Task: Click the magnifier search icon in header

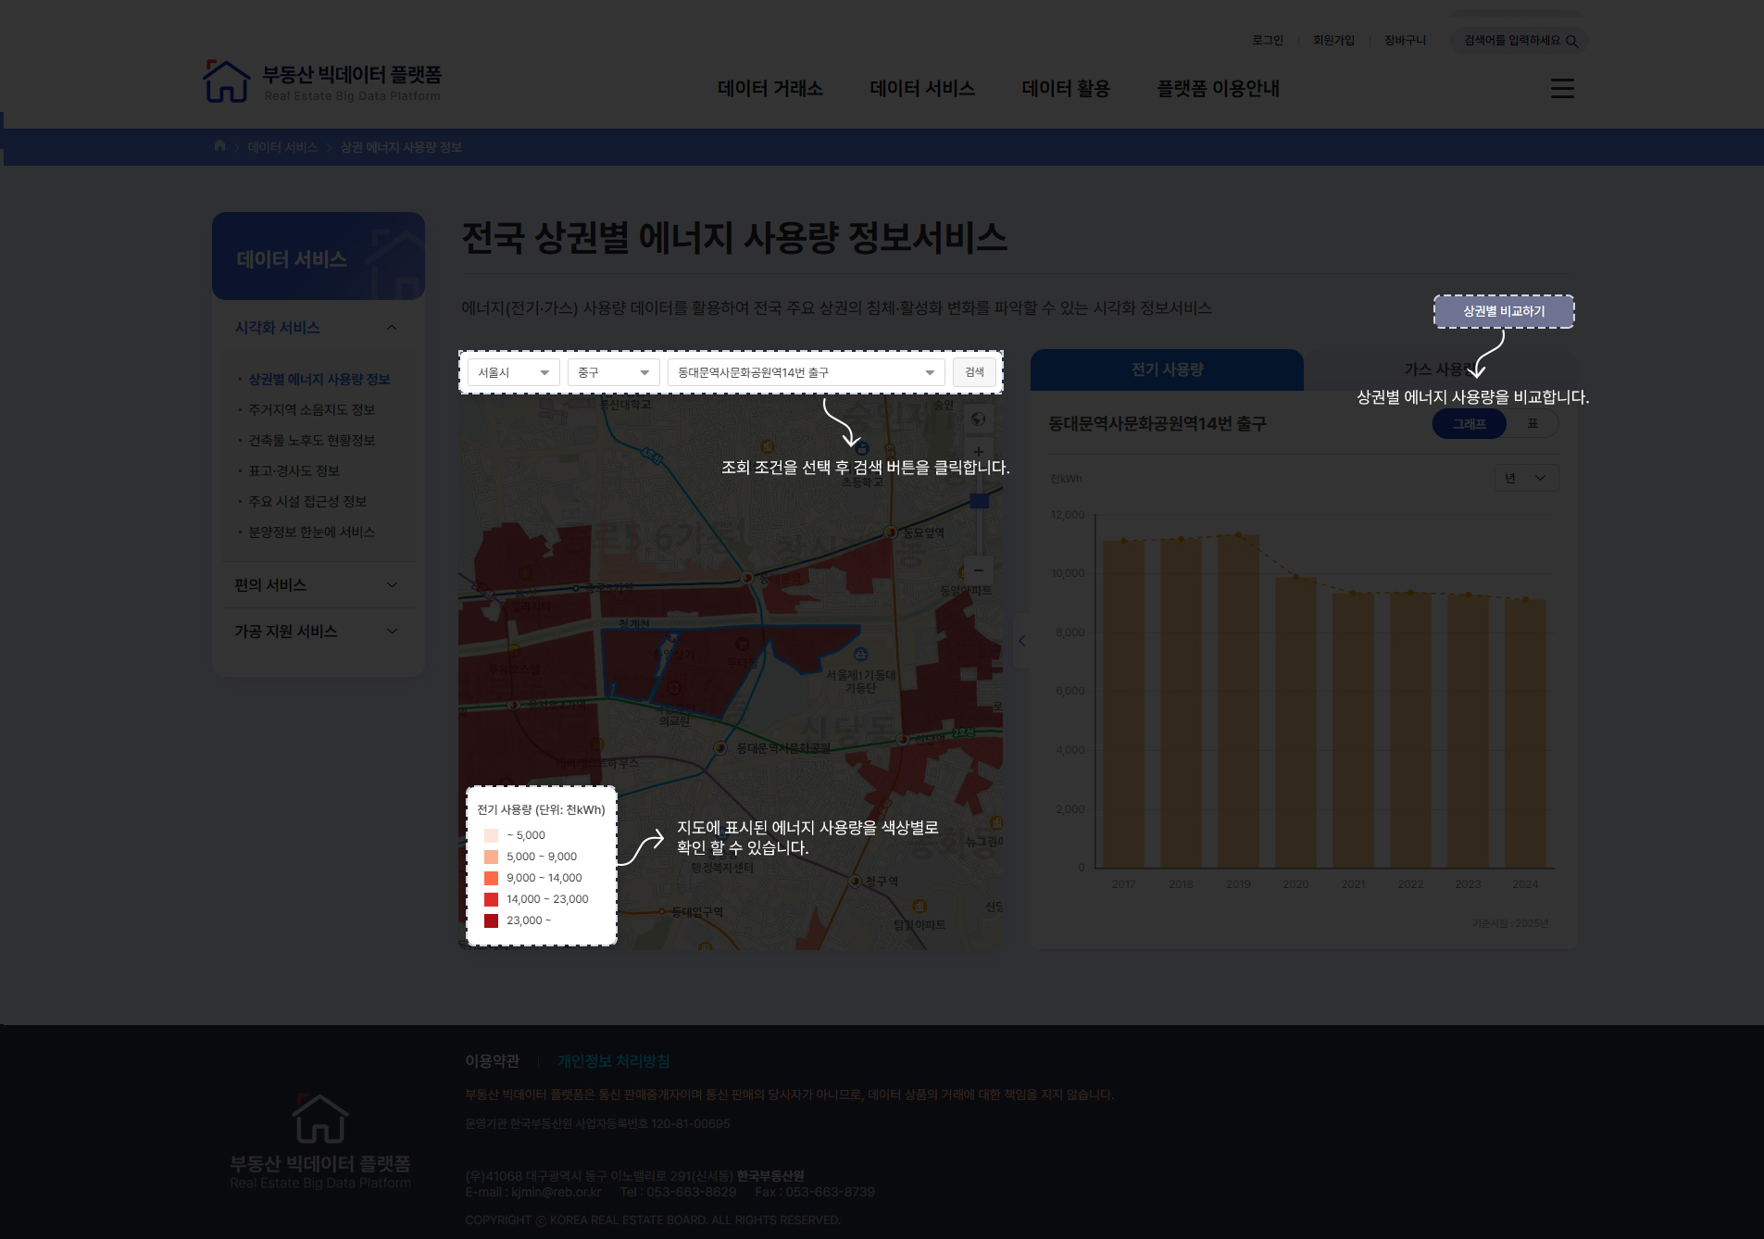Action: coord(1571,42)
